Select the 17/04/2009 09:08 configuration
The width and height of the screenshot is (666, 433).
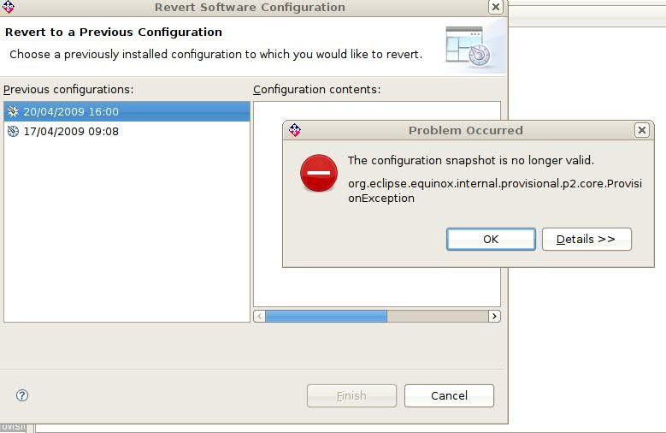(127, 132)
